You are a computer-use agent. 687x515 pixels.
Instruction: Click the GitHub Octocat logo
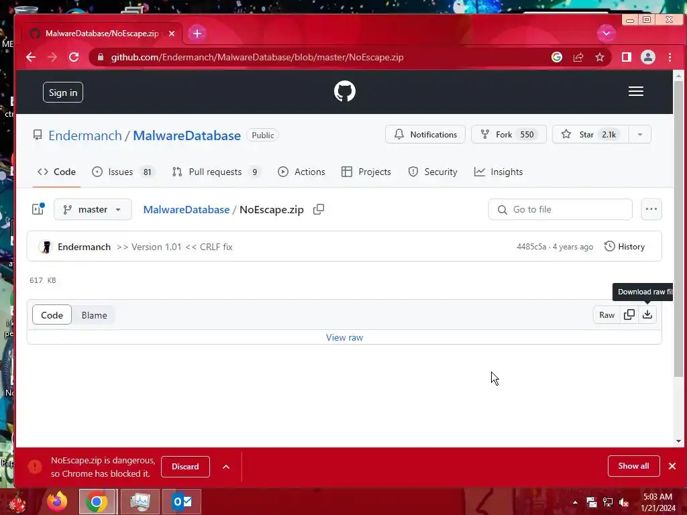click(x=345, y=91)
